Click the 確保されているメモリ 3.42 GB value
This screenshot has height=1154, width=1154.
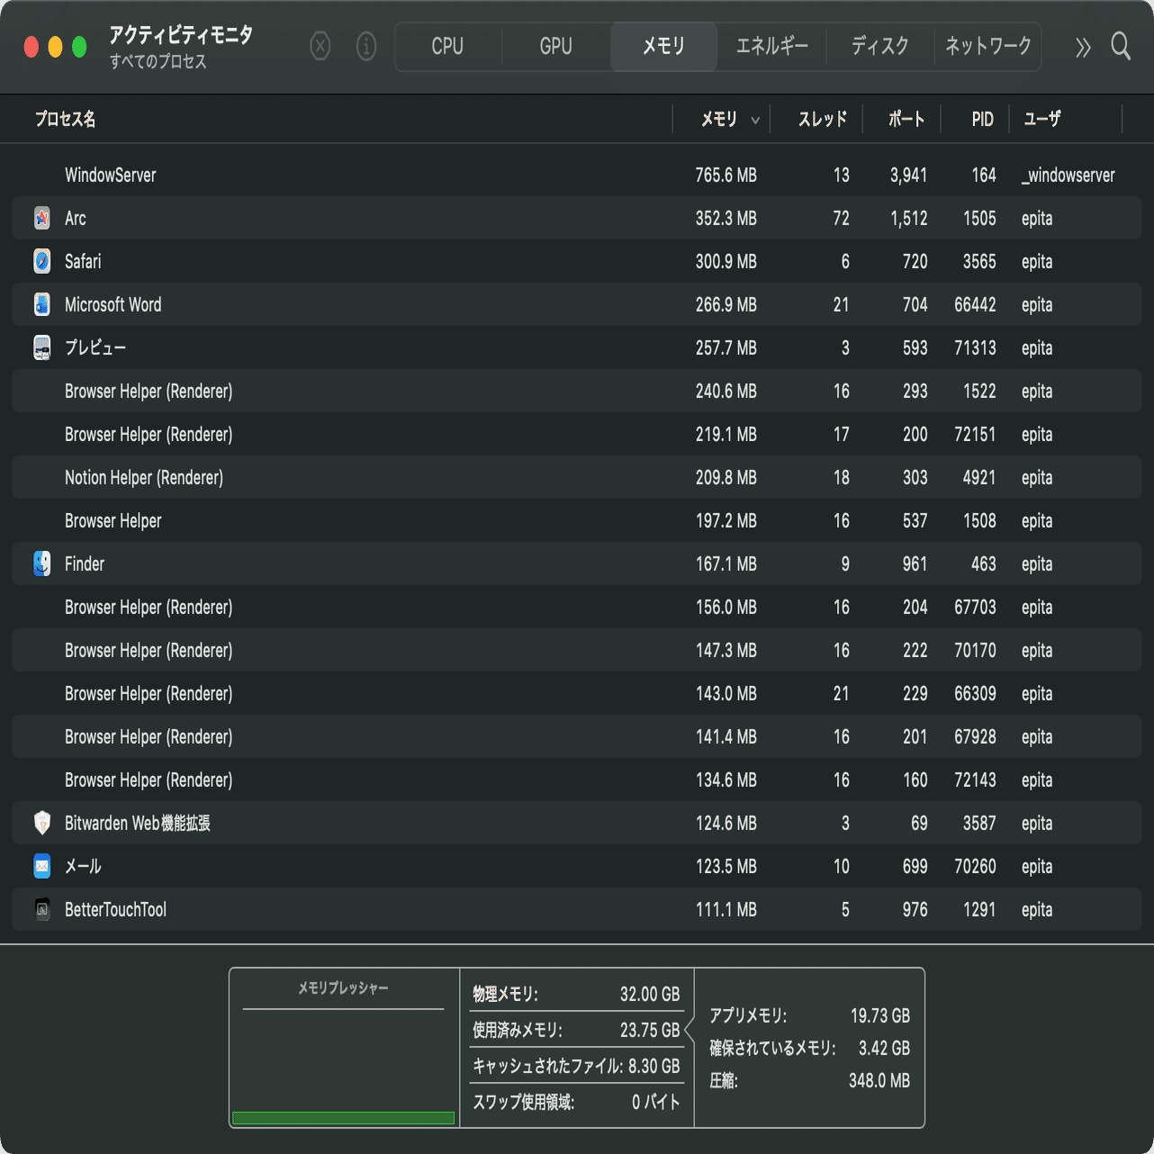(x=884, y=1048)
